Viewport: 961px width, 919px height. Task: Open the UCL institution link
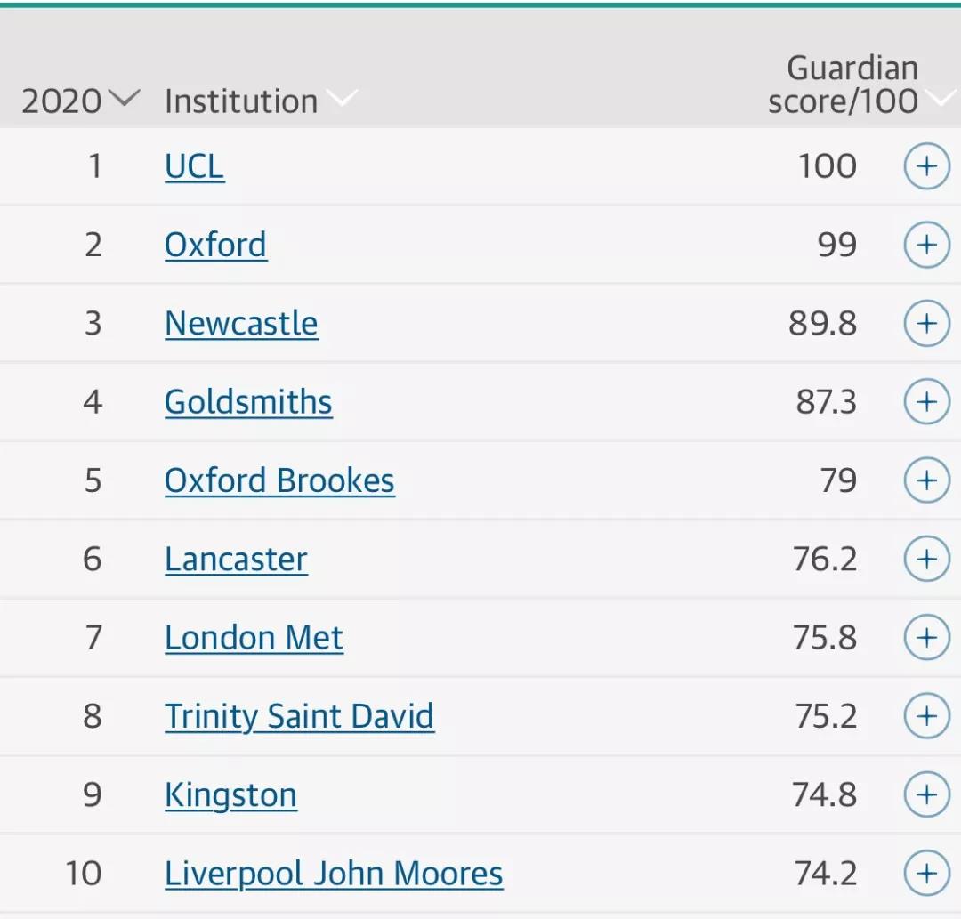point(194,166)
